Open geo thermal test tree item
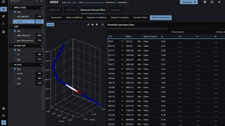The image size is (225, 126). (x=25, y=41)
